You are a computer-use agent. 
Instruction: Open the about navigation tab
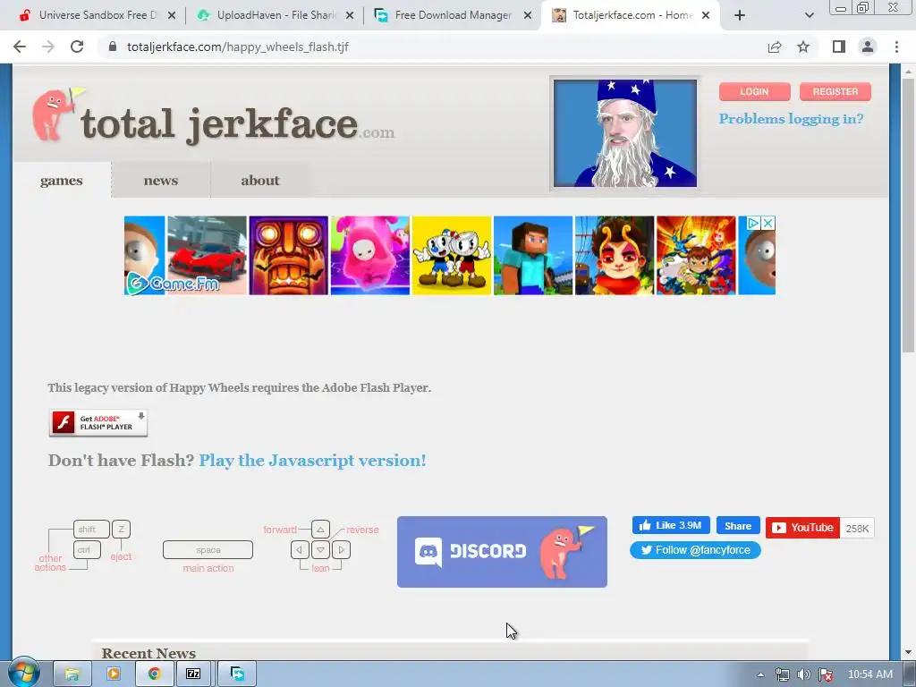point(260,181)
